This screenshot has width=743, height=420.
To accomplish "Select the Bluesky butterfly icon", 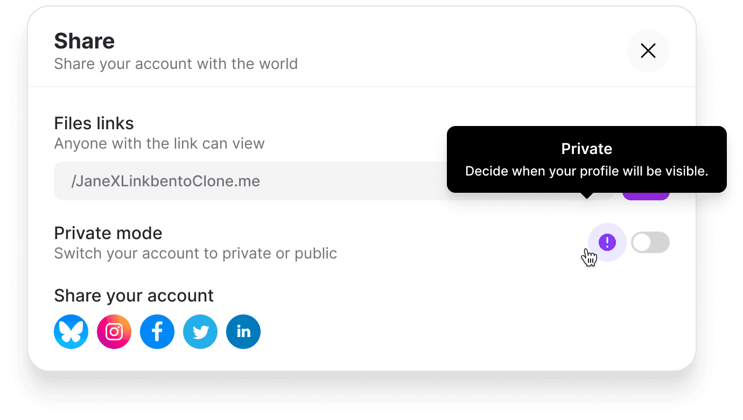I will [71, 332].
